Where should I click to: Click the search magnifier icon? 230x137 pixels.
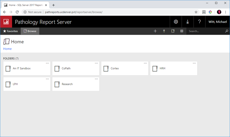226,31
